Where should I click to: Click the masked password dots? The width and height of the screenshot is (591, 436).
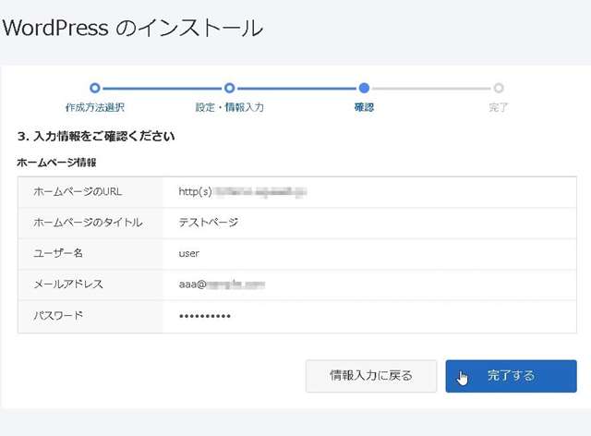click(205, 316)
